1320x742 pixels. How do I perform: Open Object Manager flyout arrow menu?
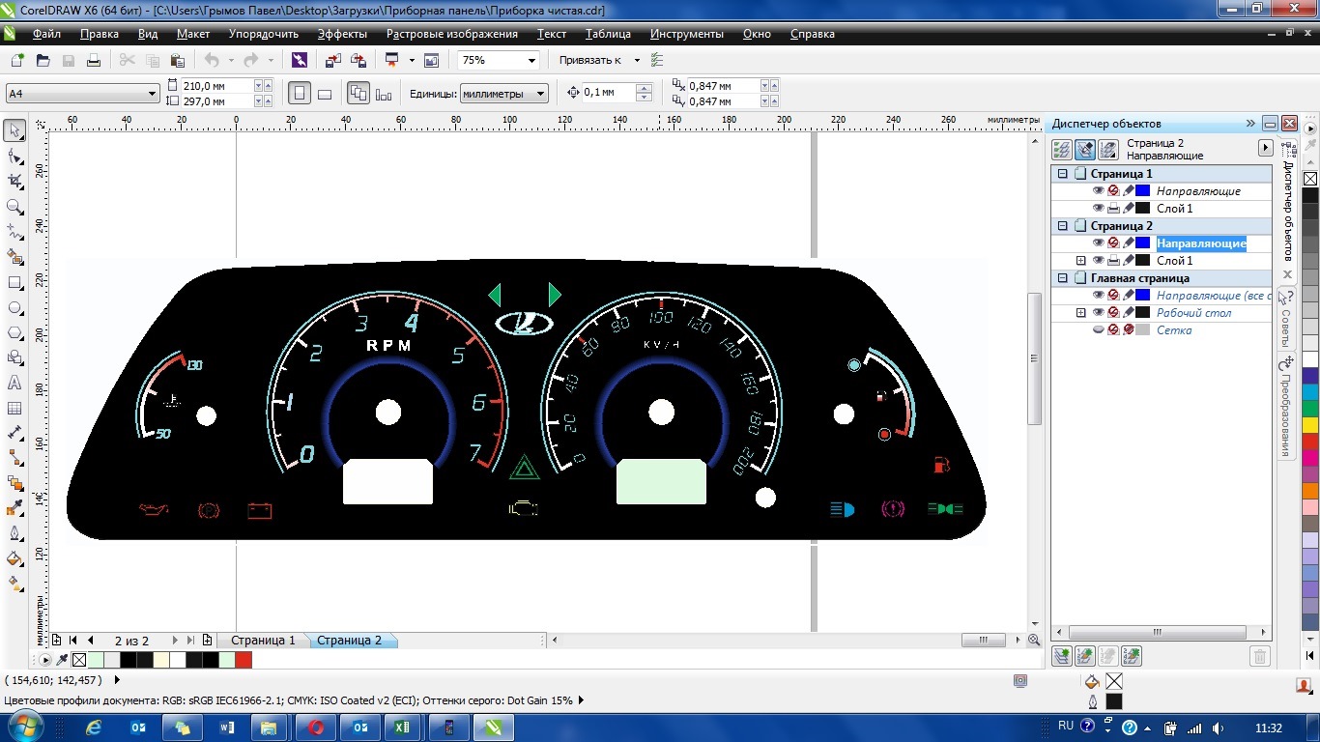pos(1265,148)
